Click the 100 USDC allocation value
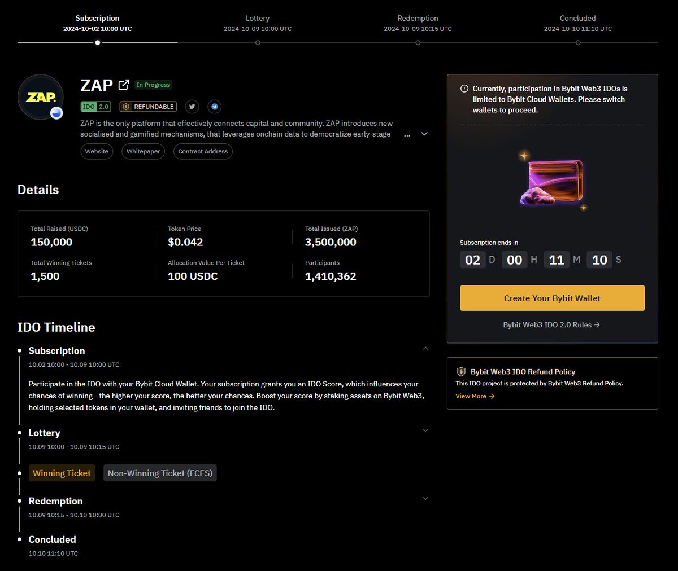Screen dimensions: 678x571 (x=193, y=276)
